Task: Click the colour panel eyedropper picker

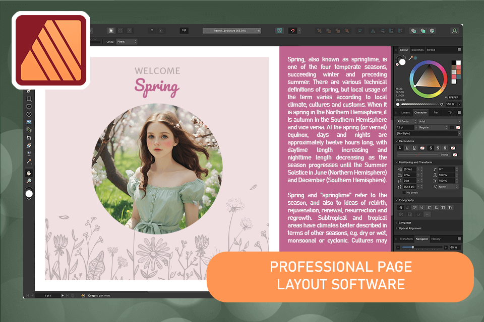Action: [410, 58]
